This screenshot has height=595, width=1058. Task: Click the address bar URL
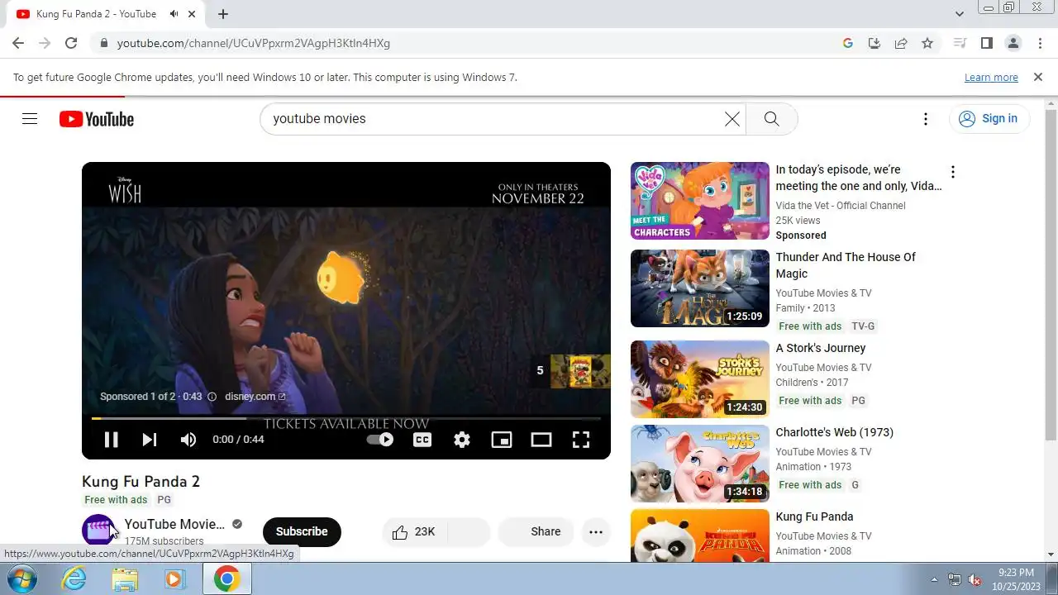(x=253, y=43)
